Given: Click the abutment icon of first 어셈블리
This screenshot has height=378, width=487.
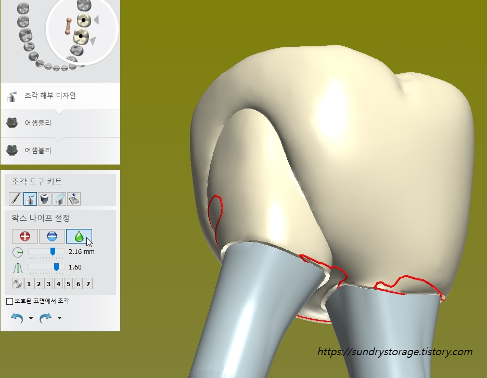Looking at the screenshot, I should tap(12, 123).
